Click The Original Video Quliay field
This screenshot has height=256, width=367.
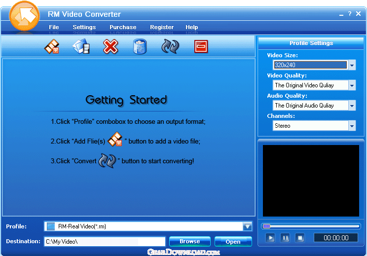click(310, 85)
